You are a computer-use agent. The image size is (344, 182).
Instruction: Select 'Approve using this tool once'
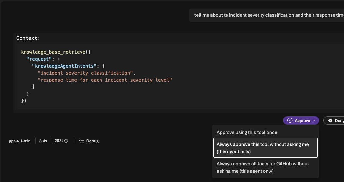[x=247, y=132]
